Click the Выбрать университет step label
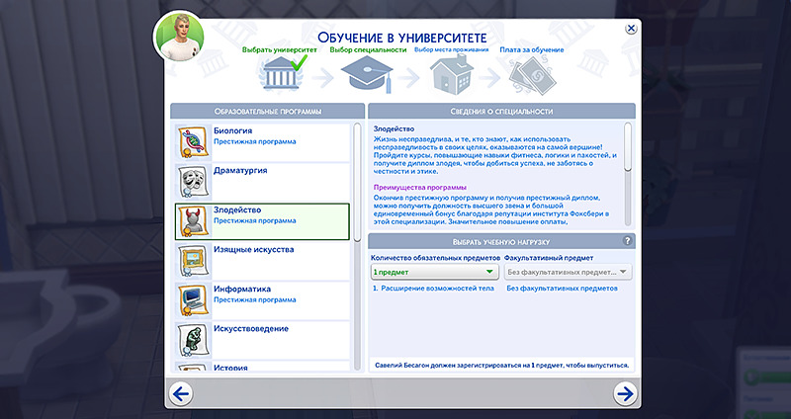The height and width of the screenshot is (419, 791). point(280,50)
